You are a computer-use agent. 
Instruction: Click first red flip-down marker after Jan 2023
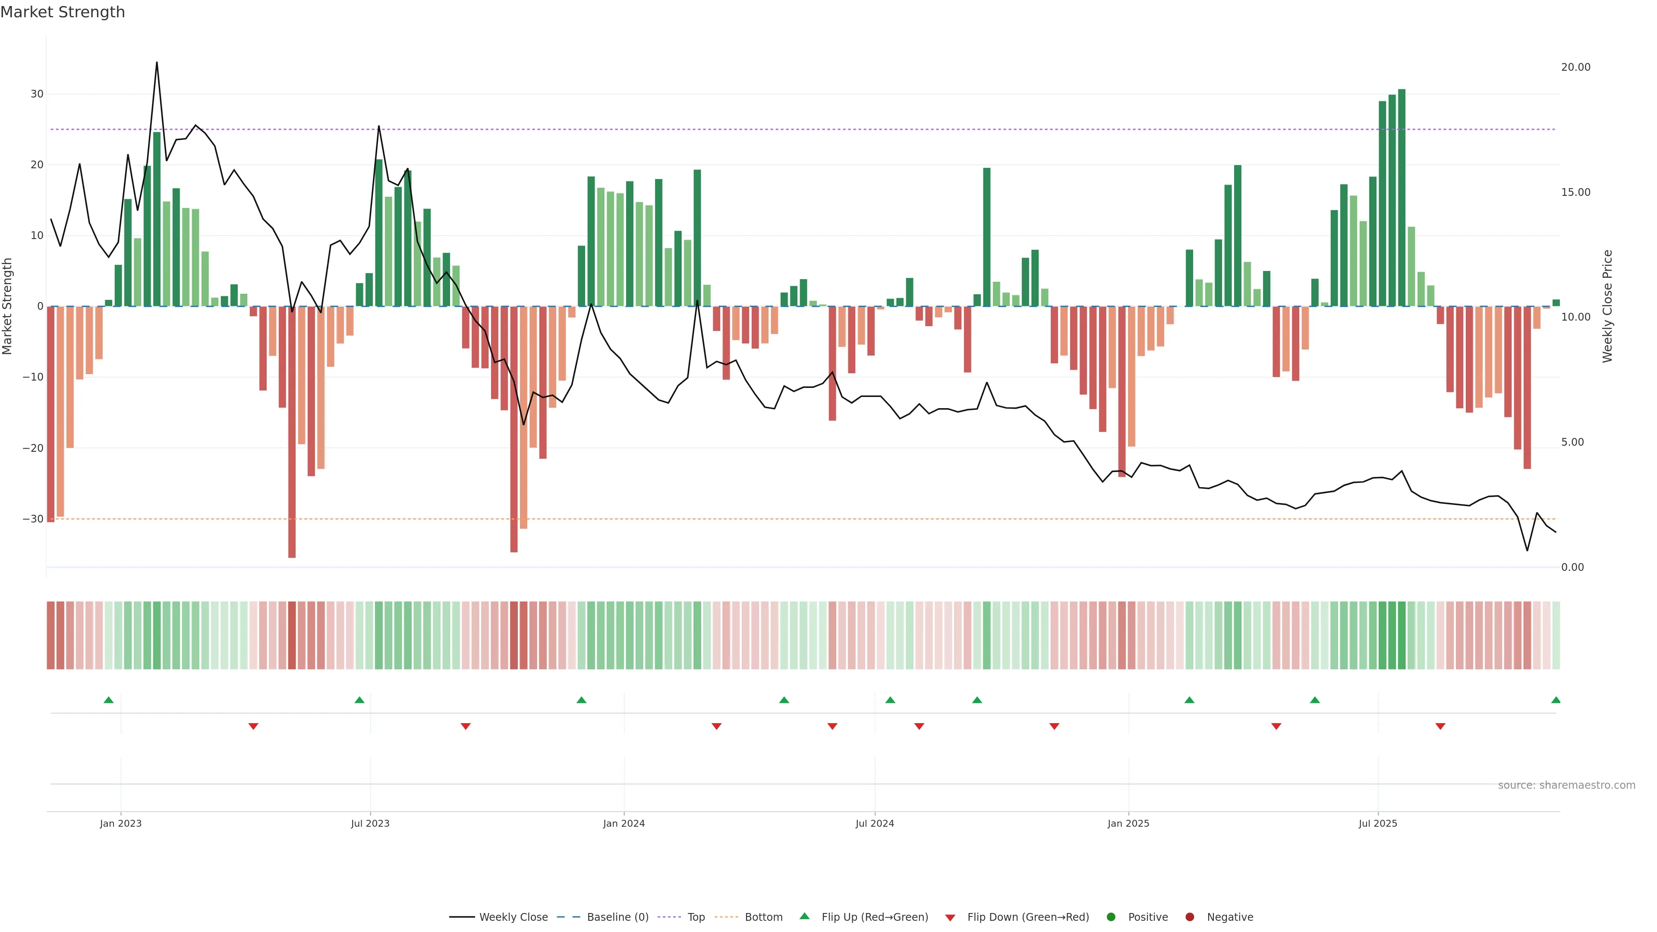click(253, 726)
